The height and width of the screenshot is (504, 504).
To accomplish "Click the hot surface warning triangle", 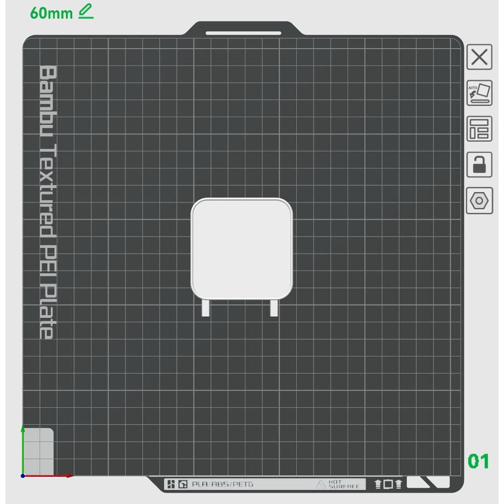I will 321,484.
